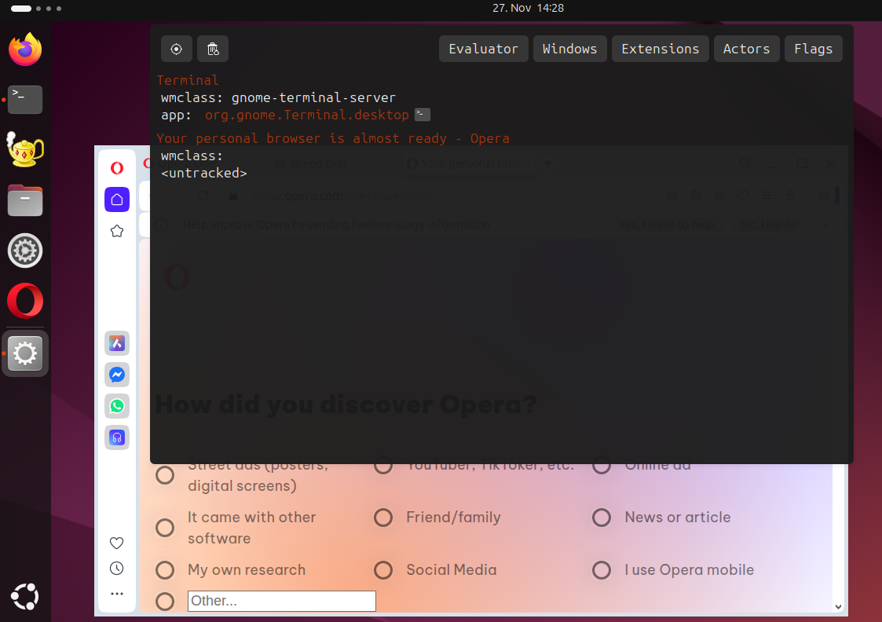
Task: Expand the infobar chevron near No thanks
Action: pos(825,225)
